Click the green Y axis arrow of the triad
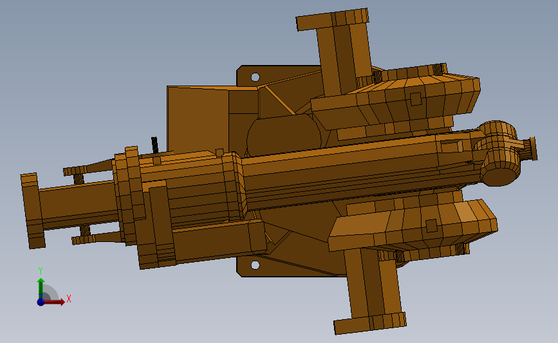The width and height of the screenshot is (558, 343). 41,290
